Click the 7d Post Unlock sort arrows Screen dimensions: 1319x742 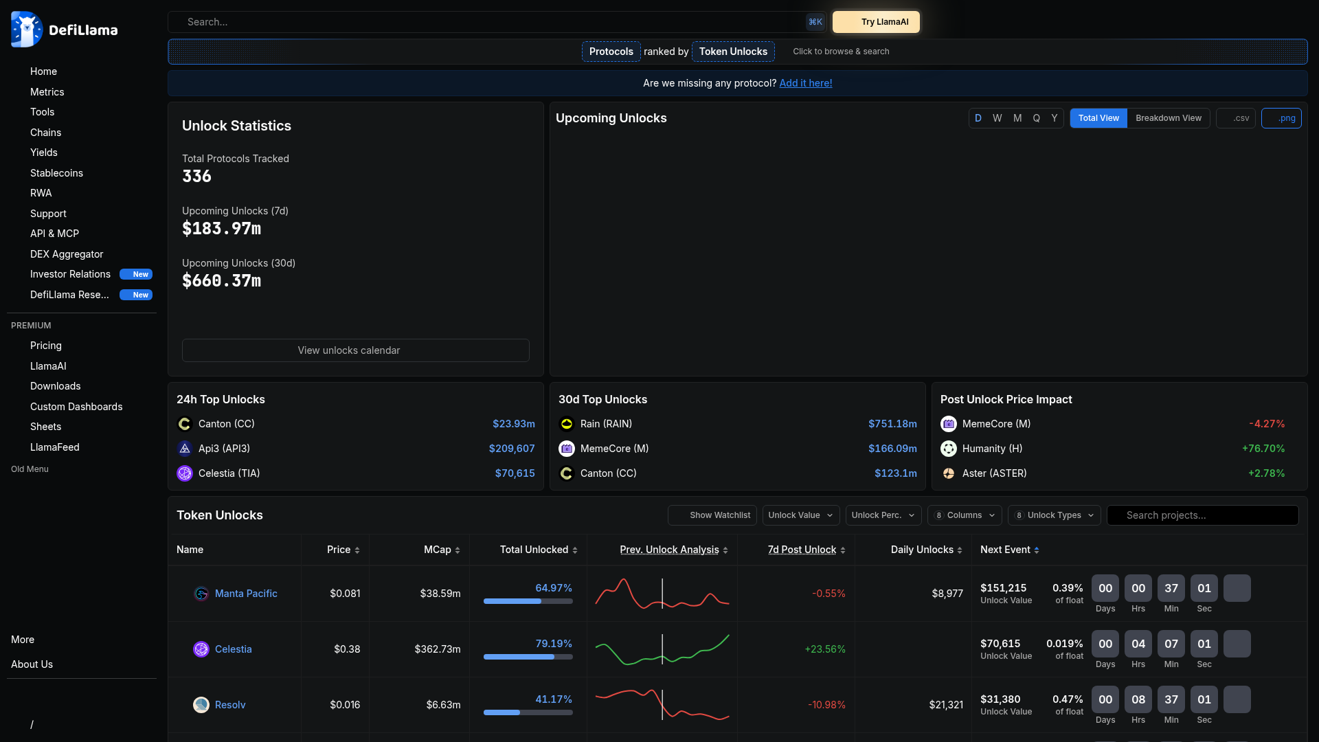tap(843, 550)
